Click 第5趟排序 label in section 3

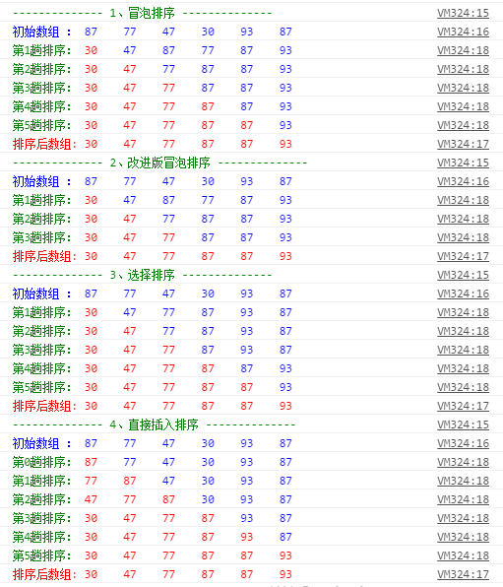[41, 387]
